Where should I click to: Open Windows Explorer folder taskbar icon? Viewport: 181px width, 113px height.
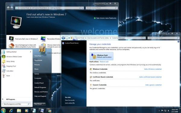(19, 111)
